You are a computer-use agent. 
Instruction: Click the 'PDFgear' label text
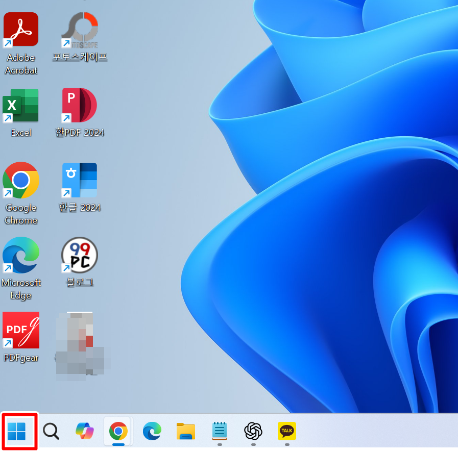tap(21, 358)
